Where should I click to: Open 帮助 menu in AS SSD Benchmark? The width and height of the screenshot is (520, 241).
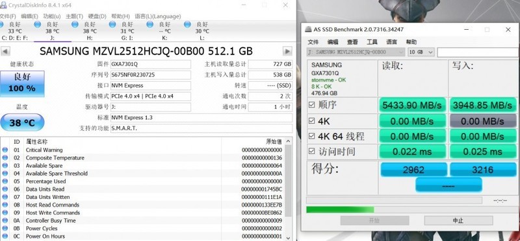[x=411, y=42]
